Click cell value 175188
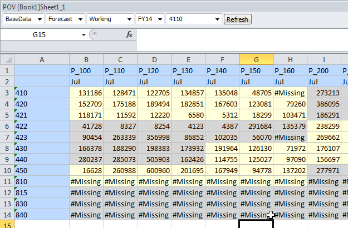Screen dimensions: 348x228 pos(120,104)
